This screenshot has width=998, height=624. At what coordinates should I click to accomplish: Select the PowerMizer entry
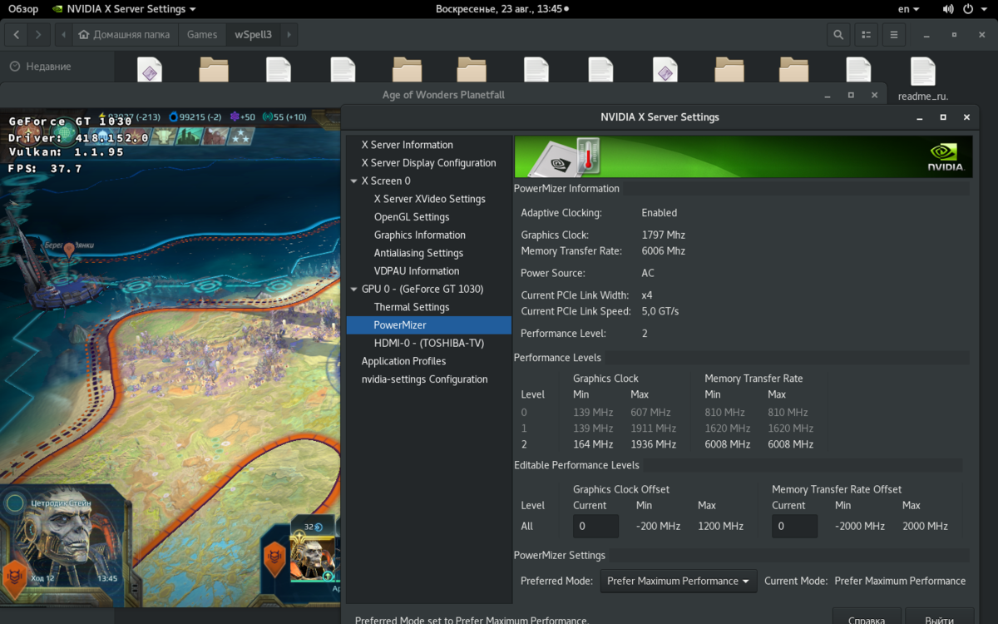(428, 325)
